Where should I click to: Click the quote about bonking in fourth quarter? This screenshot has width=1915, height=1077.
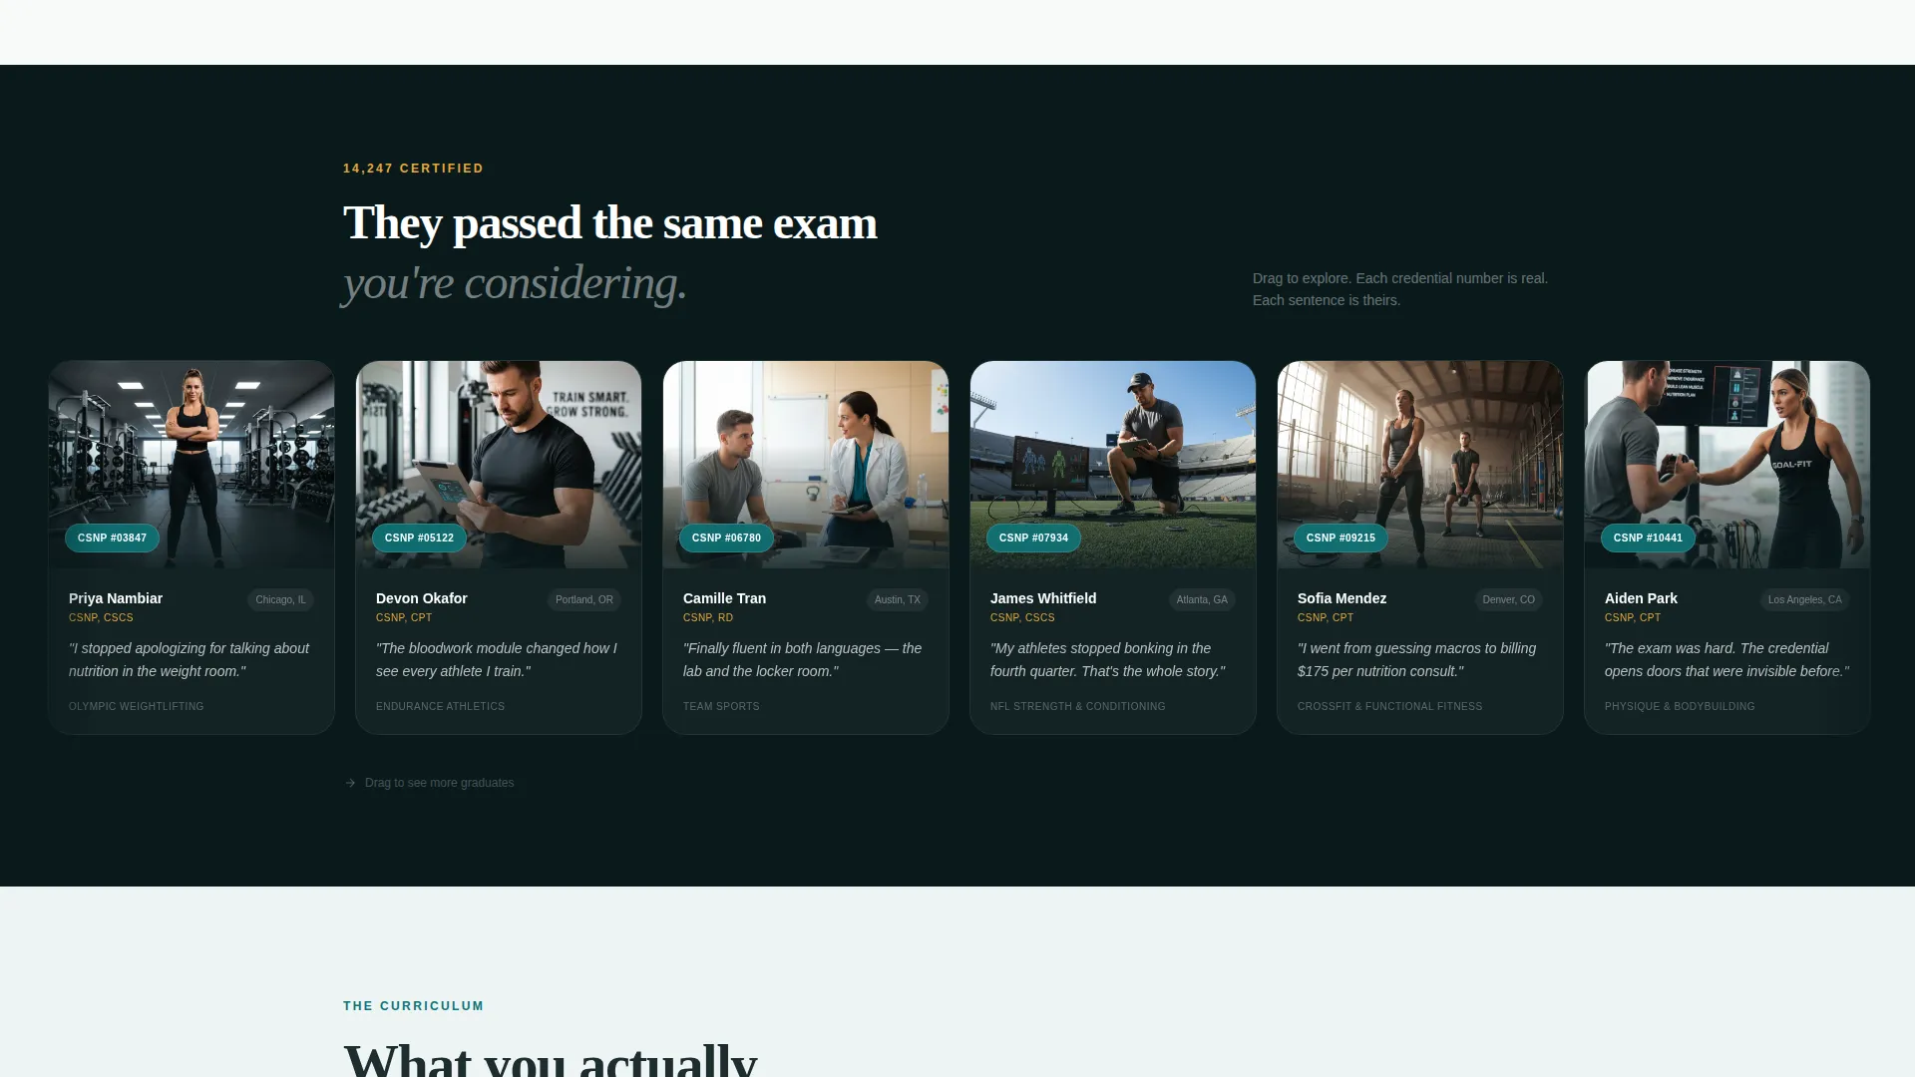click(x=1108, y=660)
